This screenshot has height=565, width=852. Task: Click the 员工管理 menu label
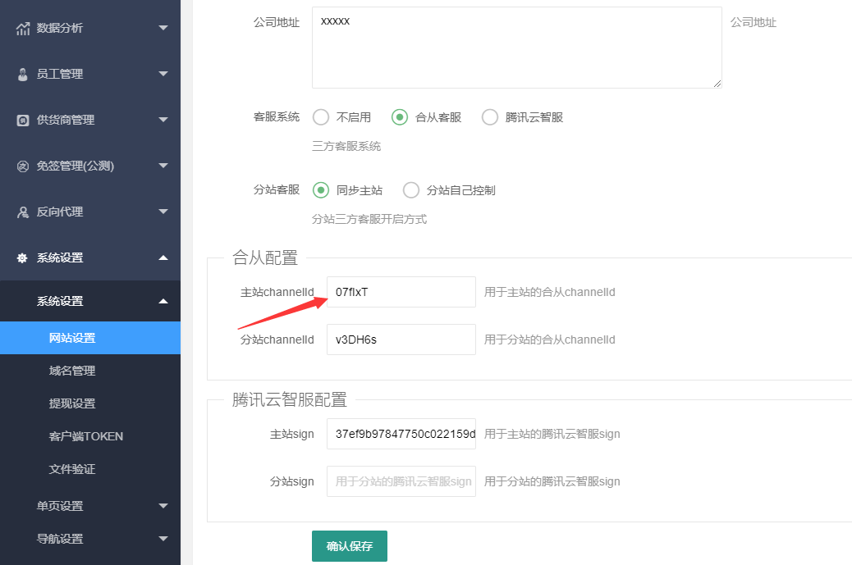pyautogui.click(x=60, y=75)
